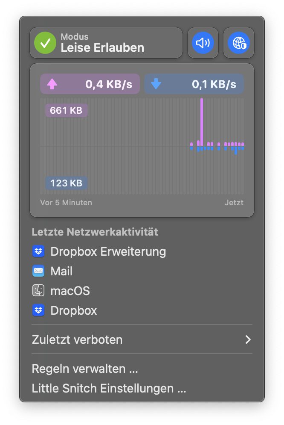This screenshot has width=284, height=425.
Task: Click the 661 KB upload total label
Action: [66, 110]
